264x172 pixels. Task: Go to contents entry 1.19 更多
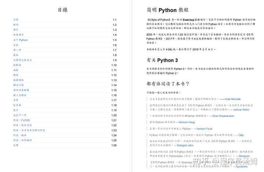(16, 110)
